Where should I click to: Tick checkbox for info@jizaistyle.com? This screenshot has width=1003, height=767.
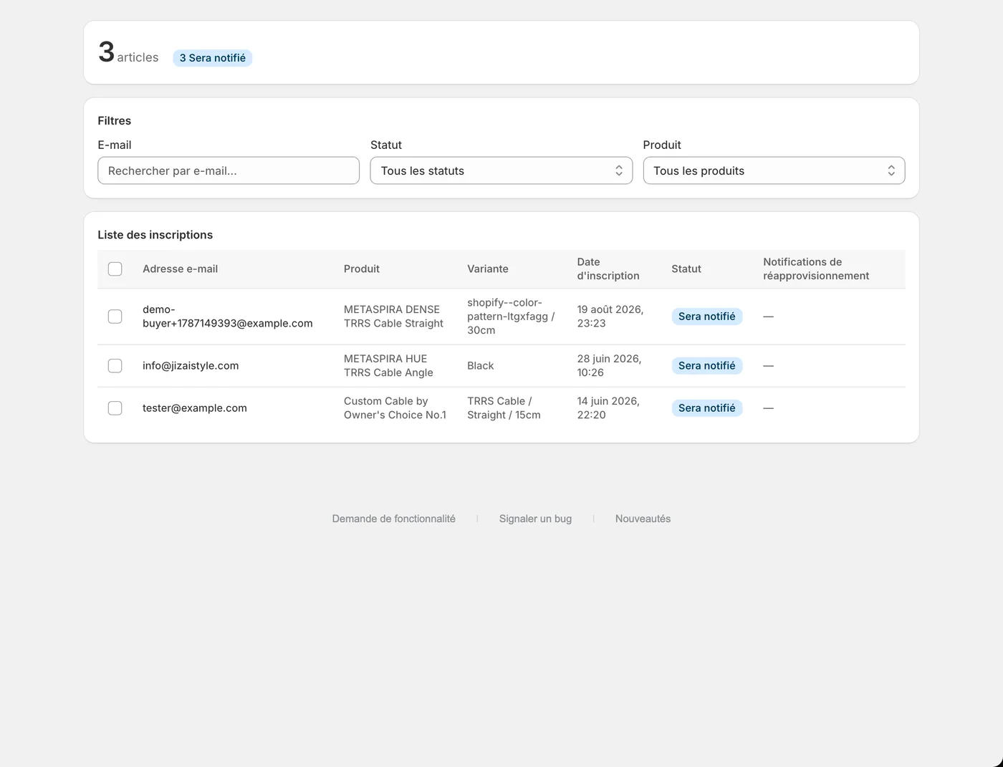(x=115, y=366)
